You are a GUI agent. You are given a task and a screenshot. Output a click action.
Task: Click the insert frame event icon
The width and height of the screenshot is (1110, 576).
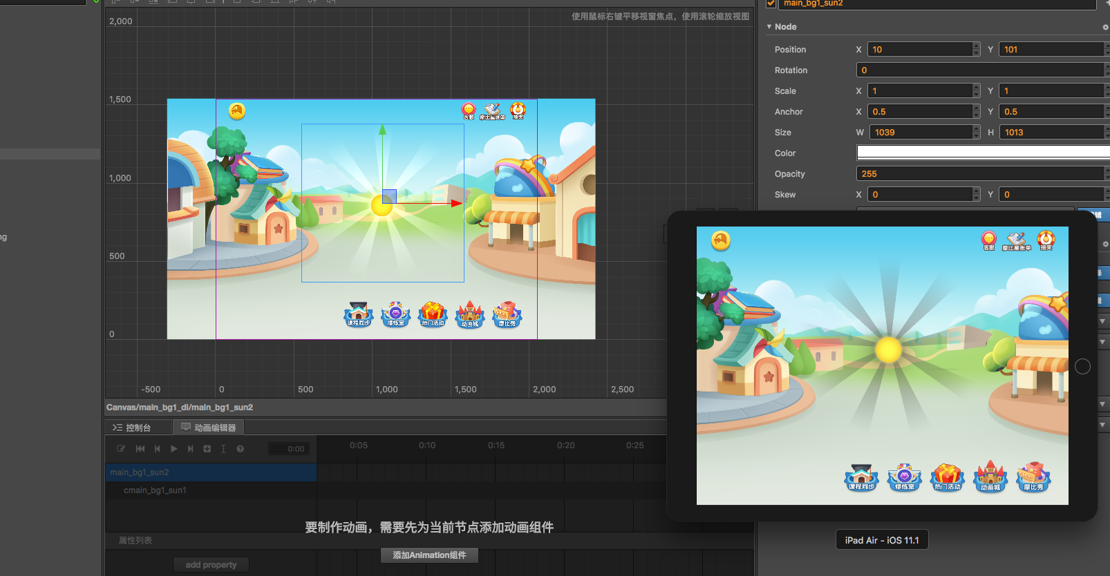pyautogui.click(x=223, y=449)
